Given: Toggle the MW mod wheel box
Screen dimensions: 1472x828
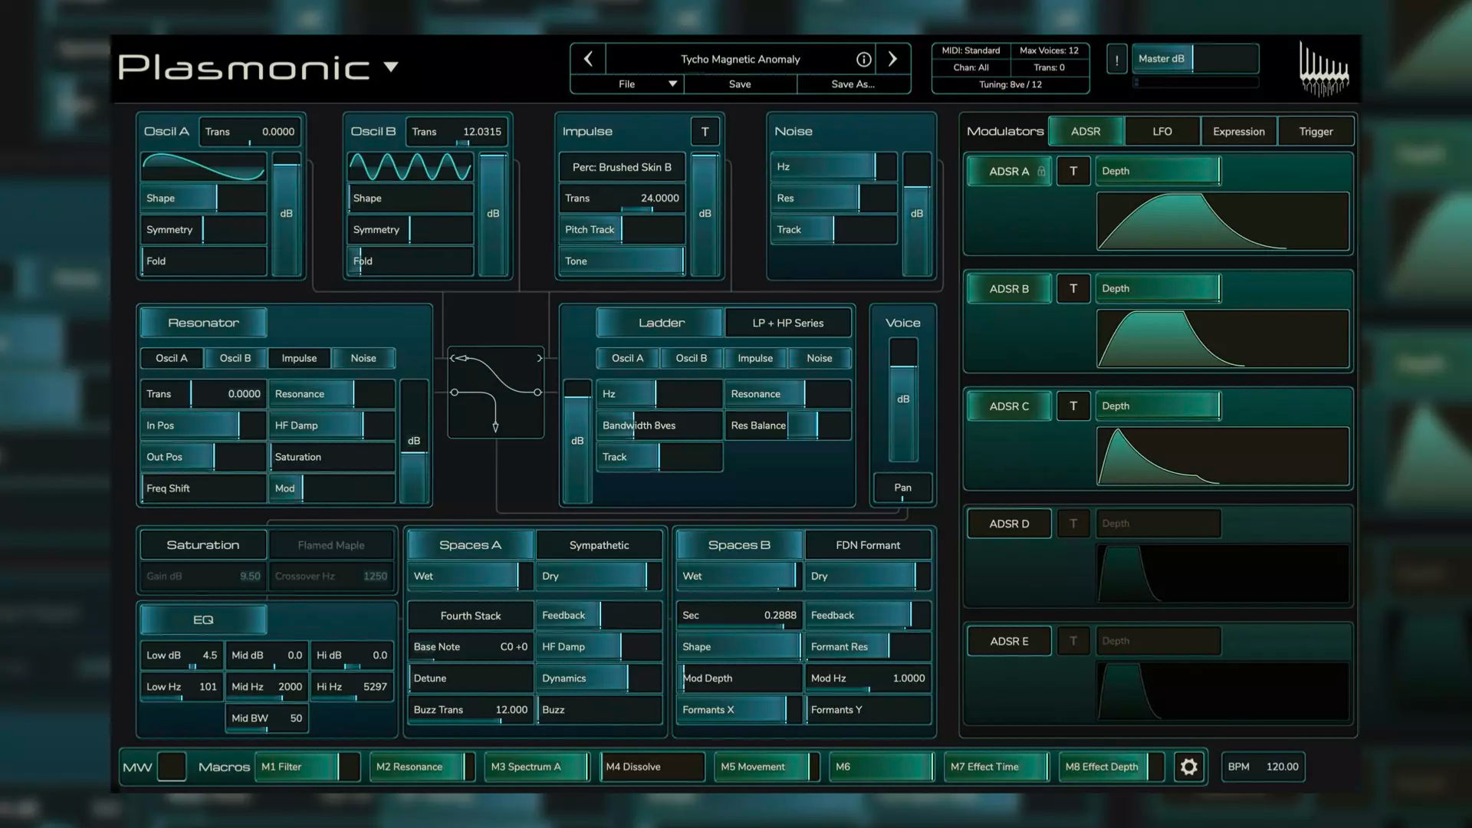Looking at the screenshot, I should coord(172,767).
